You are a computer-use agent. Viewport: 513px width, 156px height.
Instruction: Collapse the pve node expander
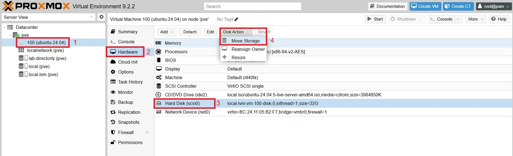pyautogui.click(x=10, y=35)
